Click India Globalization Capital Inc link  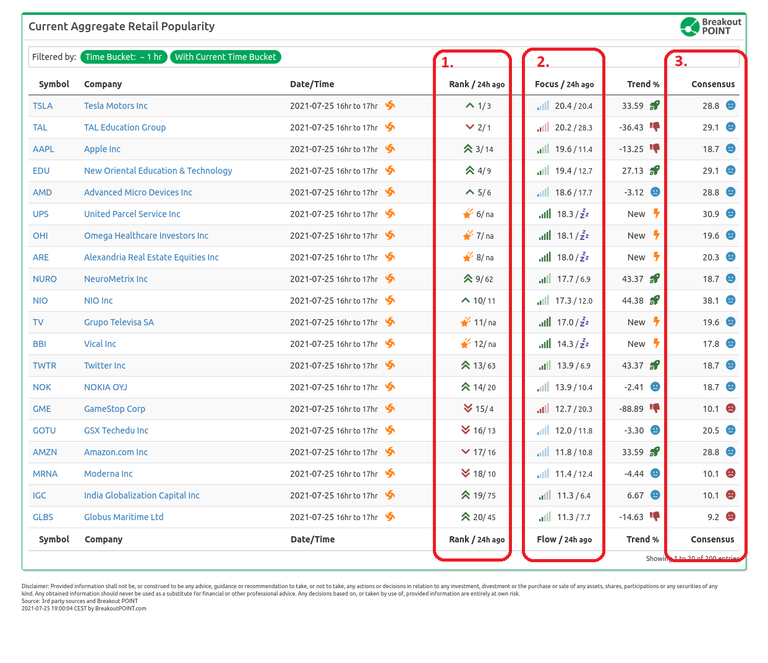(142, 495)
